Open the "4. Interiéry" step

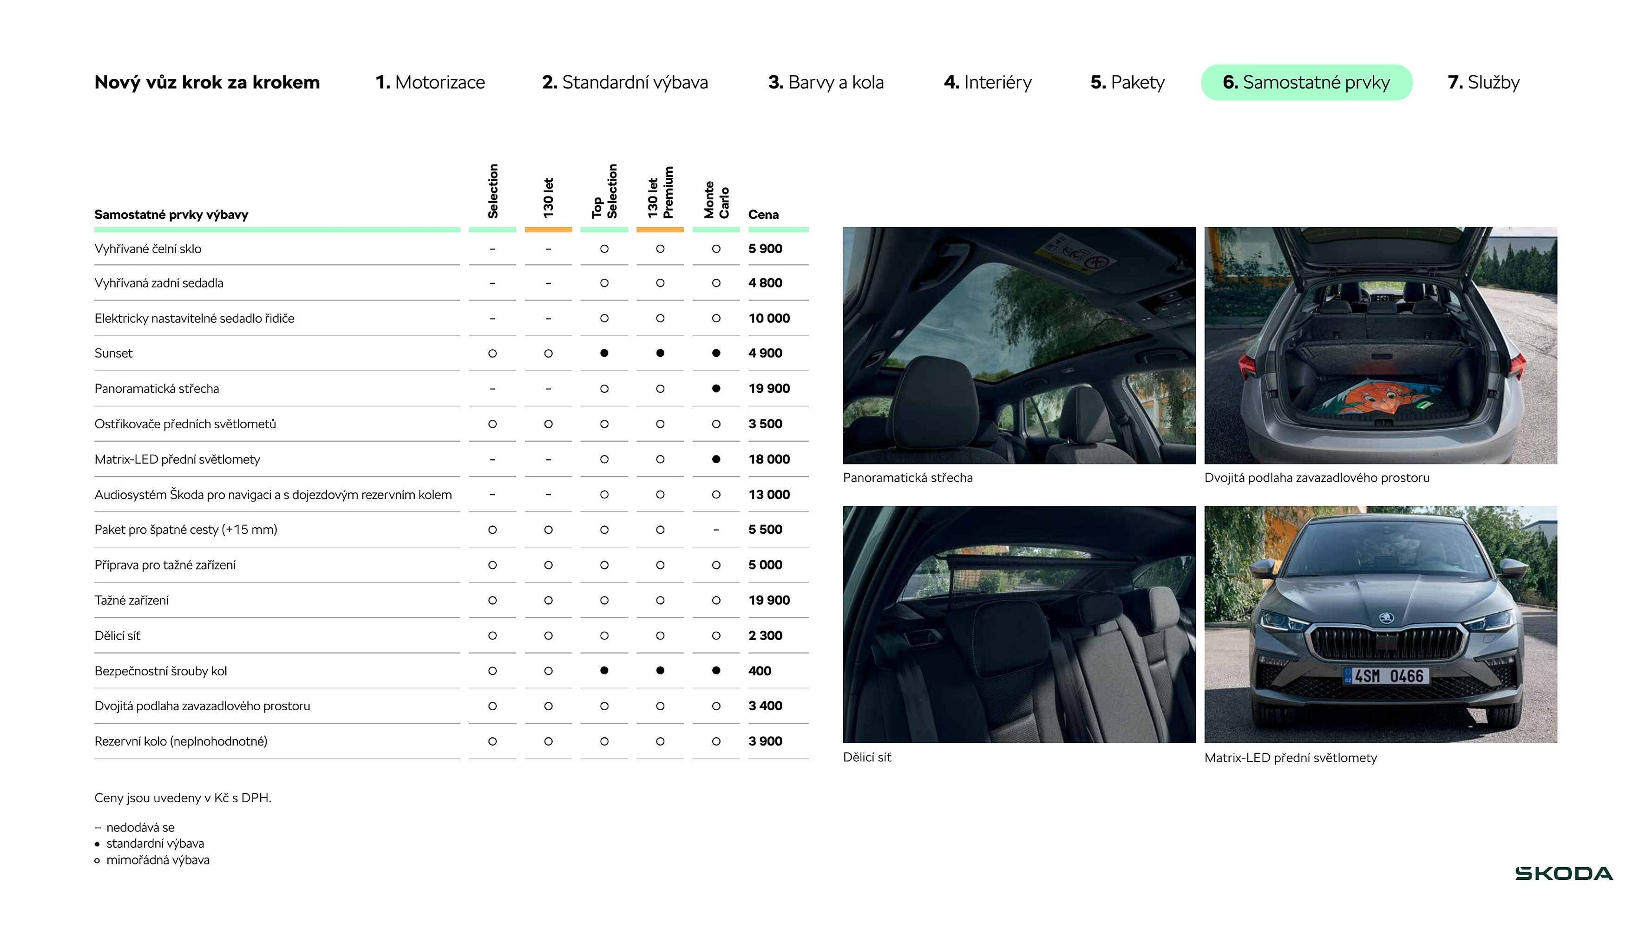tap(988, 82)
